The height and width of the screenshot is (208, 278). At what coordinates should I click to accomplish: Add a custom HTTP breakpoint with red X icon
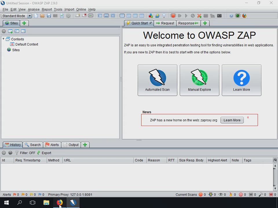(199, 16)
